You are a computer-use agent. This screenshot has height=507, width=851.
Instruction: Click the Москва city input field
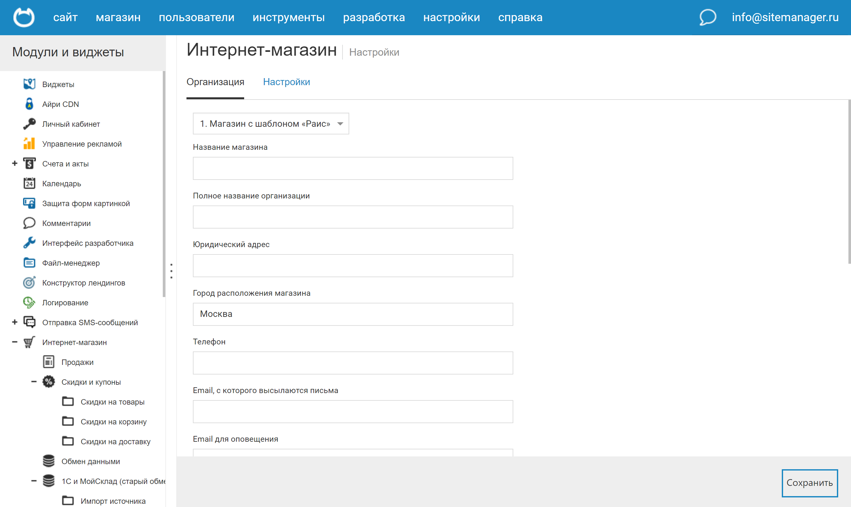(353, 314)
